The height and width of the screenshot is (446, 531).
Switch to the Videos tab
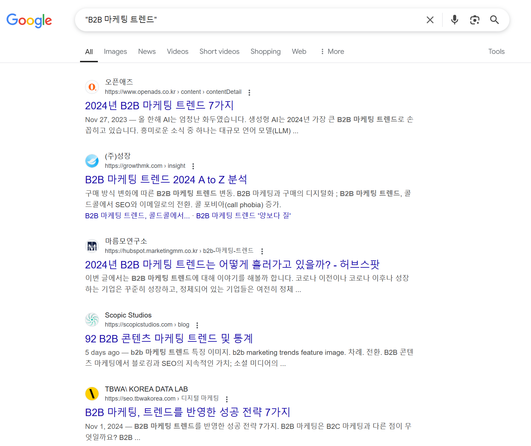click(x=178, y=51)
